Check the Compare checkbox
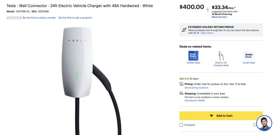 point(181,125)
